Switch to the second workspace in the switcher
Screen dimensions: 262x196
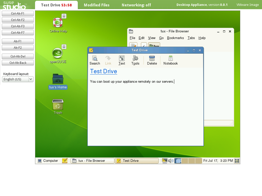(x=185, y=161)
